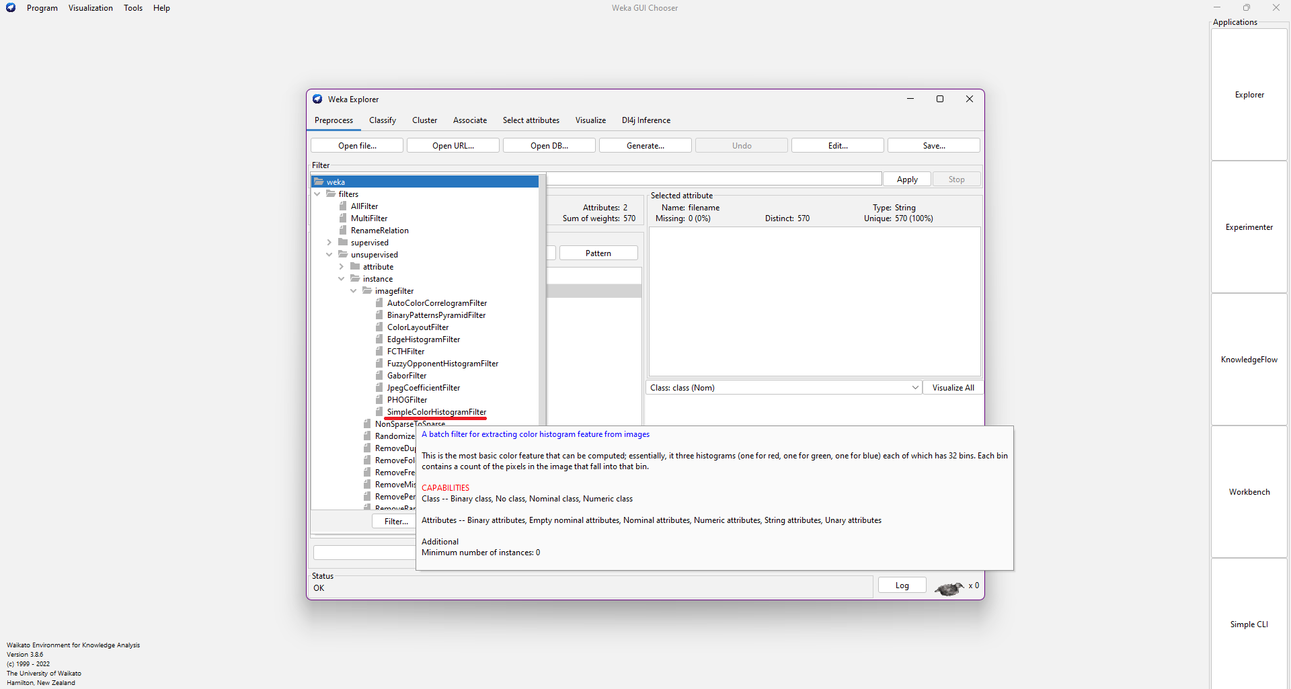Collapse the unsupervised folder node
Screen dimensions: 1291x689
329,255
